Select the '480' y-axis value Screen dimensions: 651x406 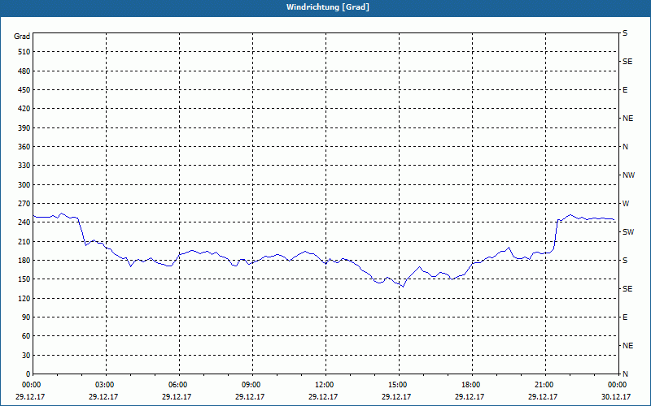pos(24,71)
